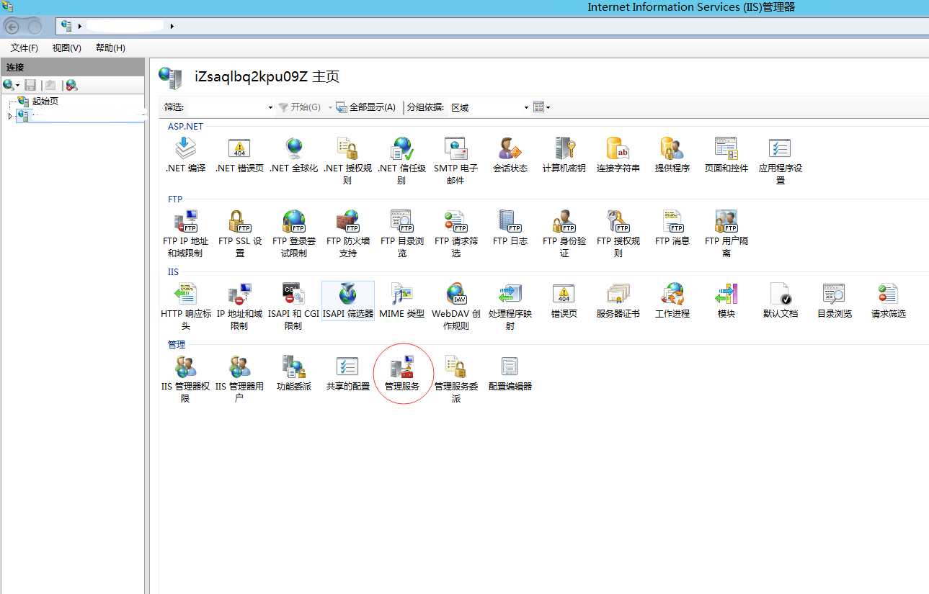This screenshot has height=594, width=929.
Task: Open 默认文档 feature
Action: point(781,301)
